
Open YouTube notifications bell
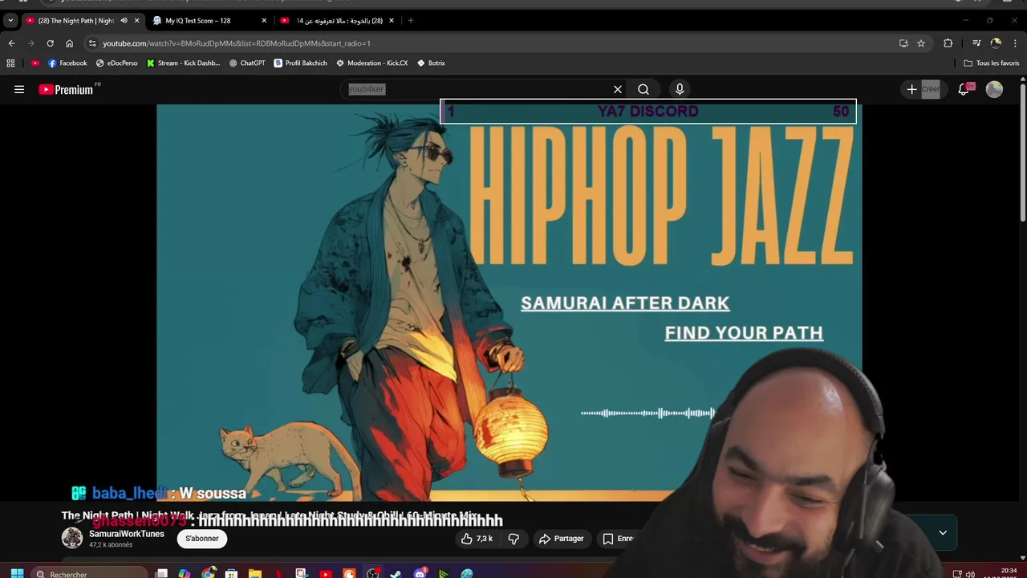tap(964, 89)
